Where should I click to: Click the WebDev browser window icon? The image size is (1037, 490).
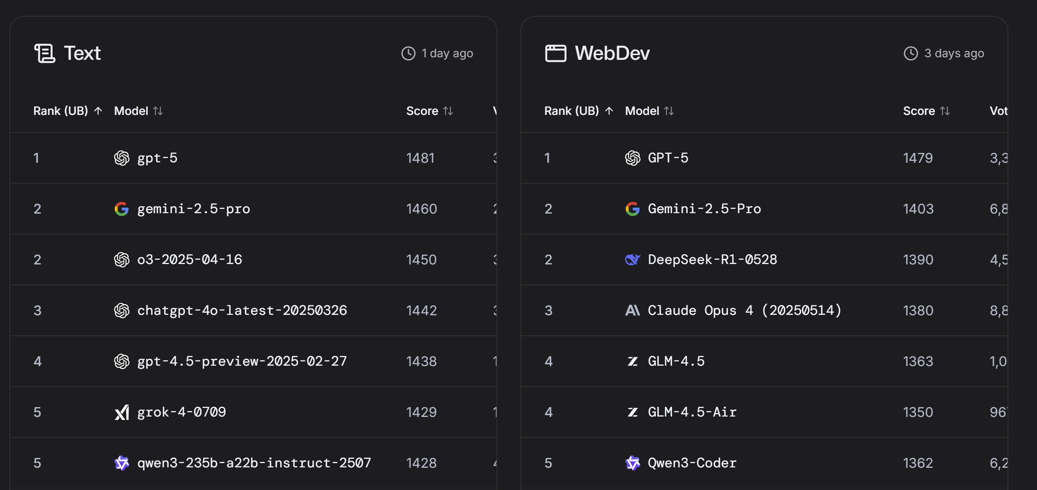555,53
